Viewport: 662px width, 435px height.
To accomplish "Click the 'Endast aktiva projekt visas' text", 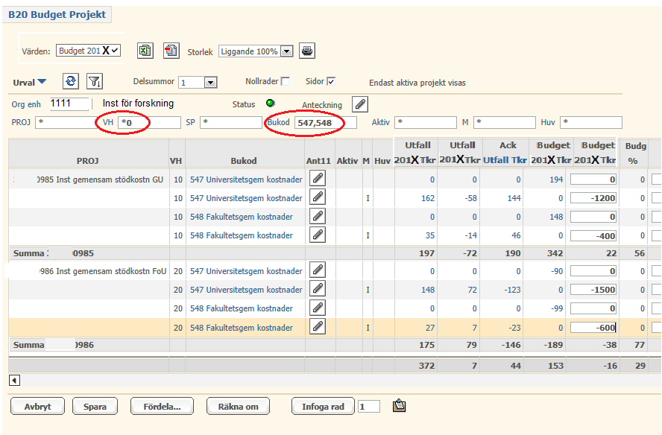I will [x=417, y=83].
